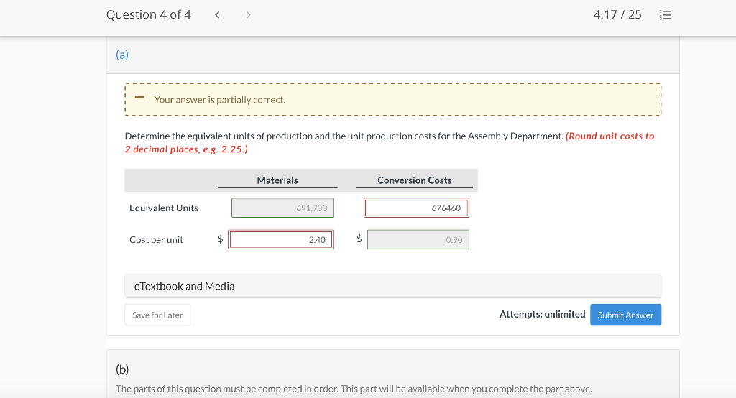Click the minus icon in the feedback banner
This screenshot has height=398, width=736.
coord(139,98)
